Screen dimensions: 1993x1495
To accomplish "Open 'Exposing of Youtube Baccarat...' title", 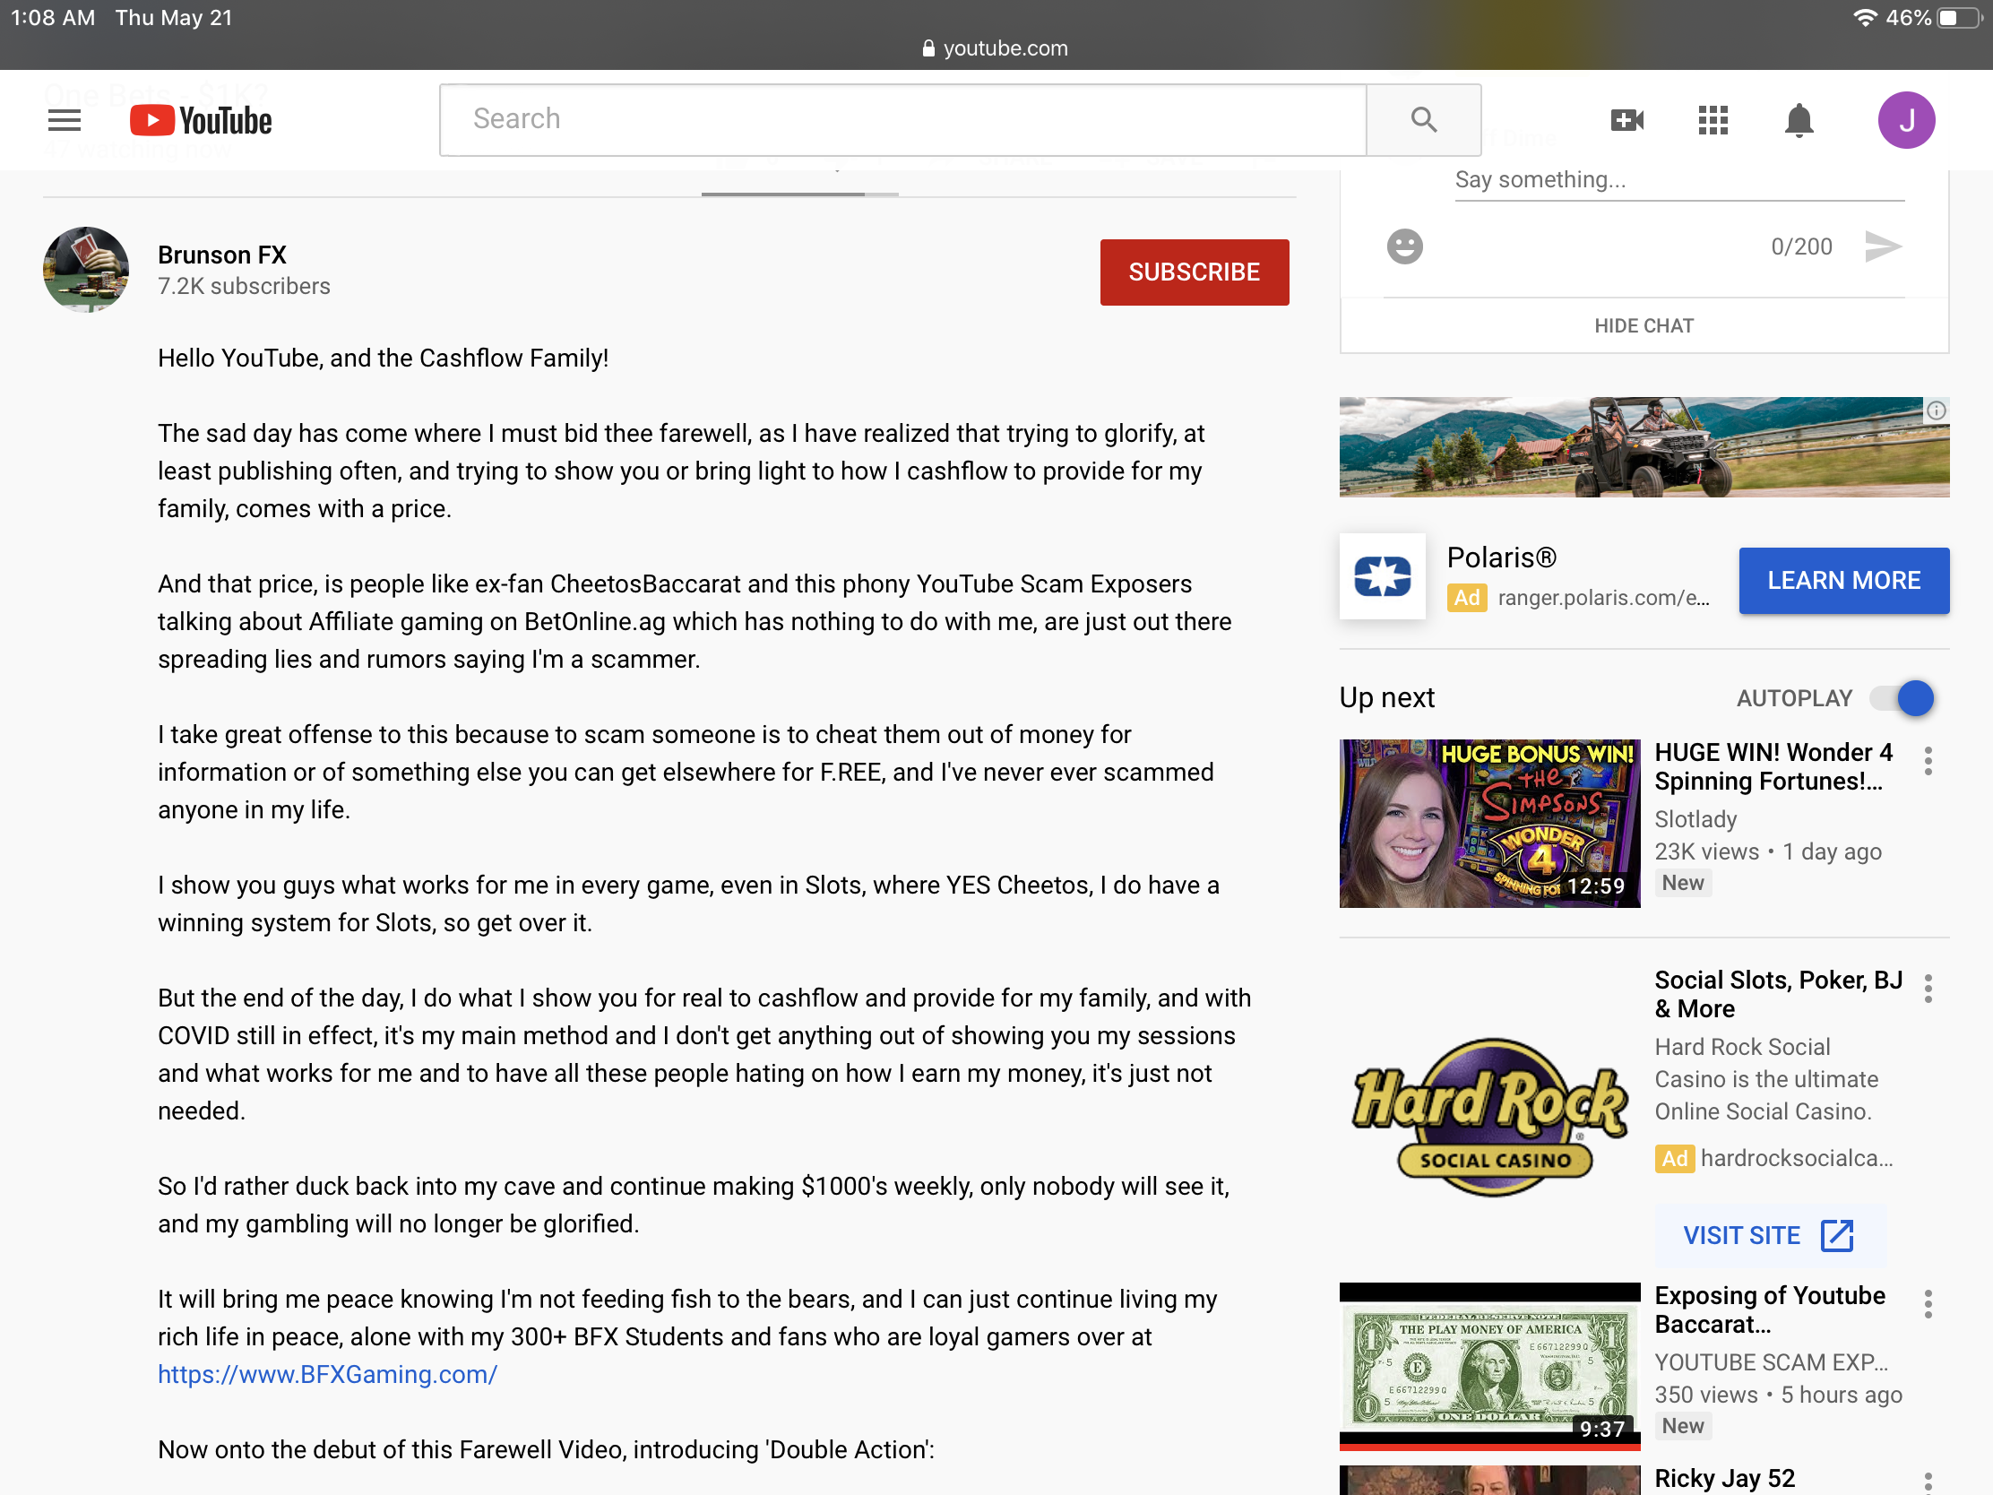I will (1770, 1309).
